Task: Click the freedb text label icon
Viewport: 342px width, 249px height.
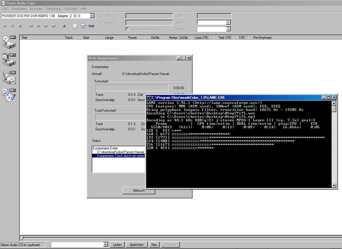Action: (91, 26)
